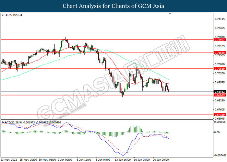Image resolution: width=227 pixels, height=162 pixels.
Task: Click the MACD 0.00 zero level value
Action: pyautogui.click(x=217, y=132)
